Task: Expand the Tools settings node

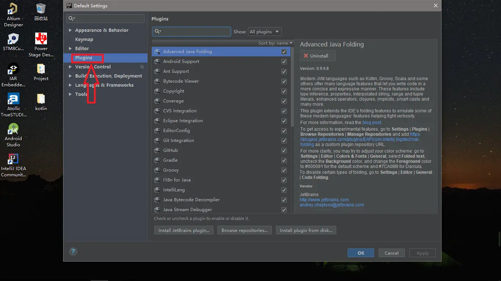Action: click(x=70, y=94)
